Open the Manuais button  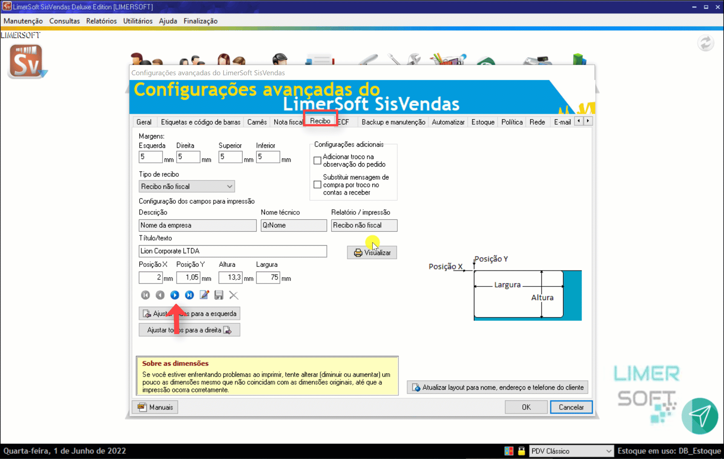[155, 407]
